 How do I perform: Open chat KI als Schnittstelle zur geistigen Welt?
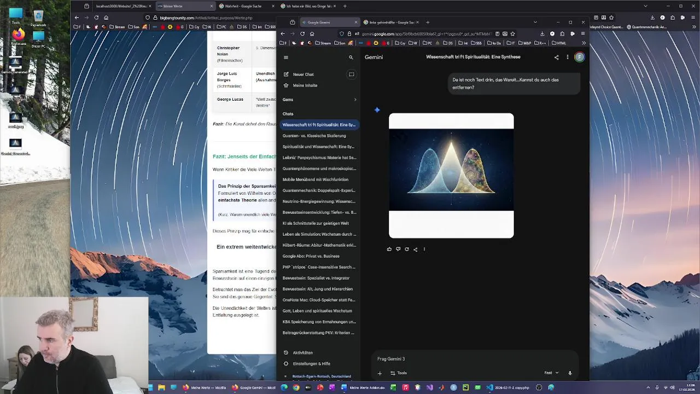click(x=319, y=223)
